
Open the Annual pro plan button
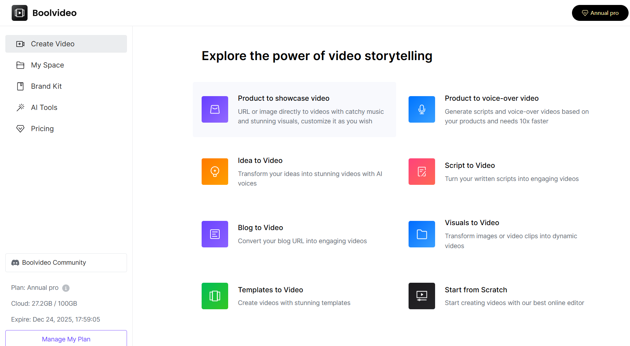tap(600, 13)
